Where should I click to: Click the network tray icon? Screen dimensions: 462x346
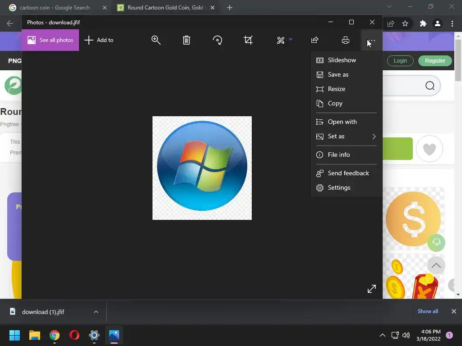click(x=395, y=335)
